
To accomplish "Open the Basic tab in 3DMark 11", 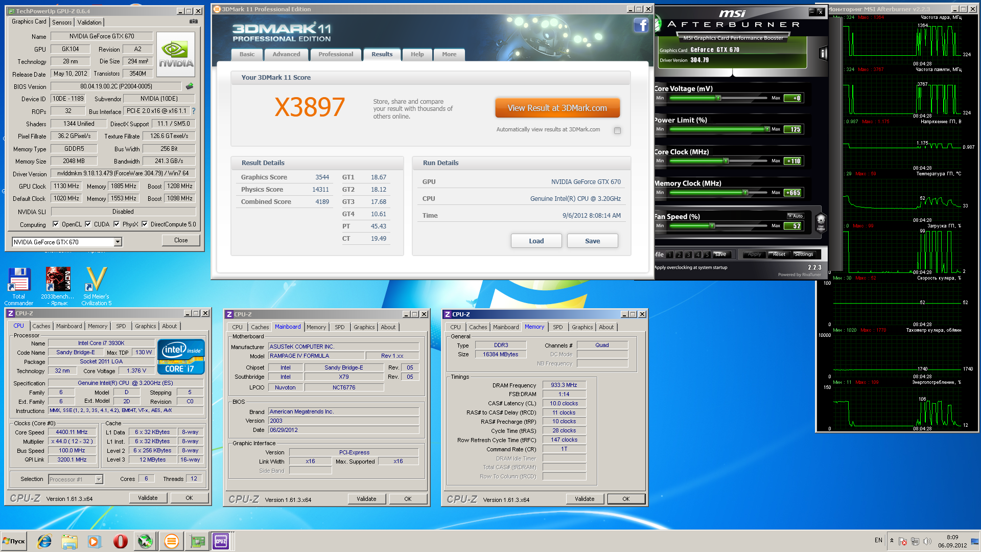I will 247,54.
